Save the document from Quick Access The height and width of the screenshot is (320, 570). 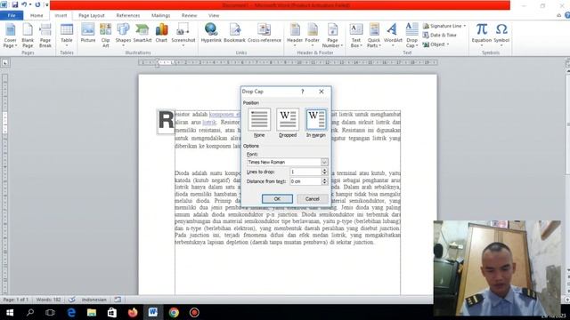pos(15,4)
